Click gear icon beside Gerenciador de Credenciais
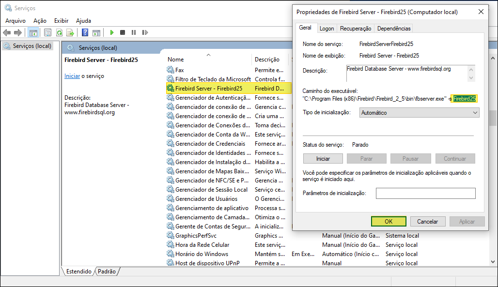 point(170,143)
